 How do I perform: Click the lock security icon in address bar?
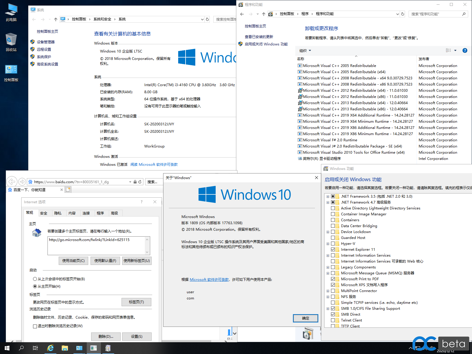[x=135, y=182]
